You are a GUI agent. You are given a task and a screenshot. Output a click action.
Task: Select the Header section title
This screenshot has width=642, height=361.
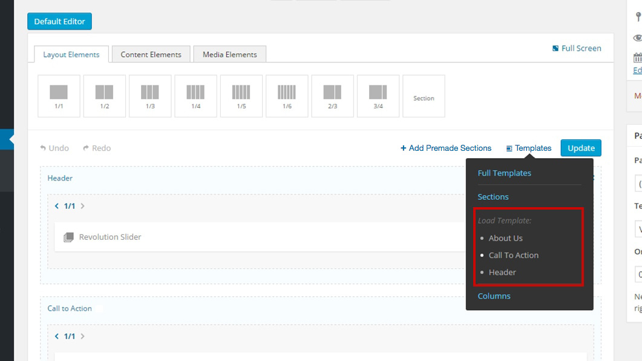[x=60, y=178]
